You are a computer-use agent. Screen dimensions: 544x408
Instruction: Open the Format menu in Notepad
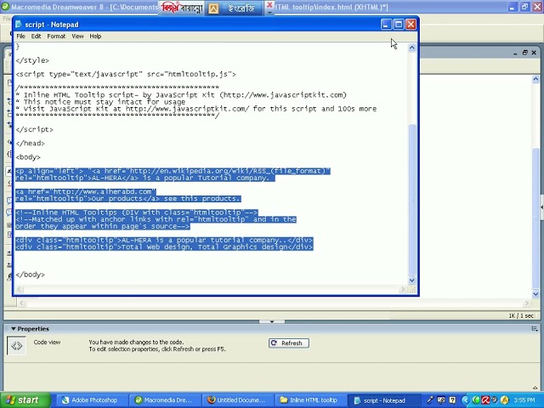coord(56,37)
